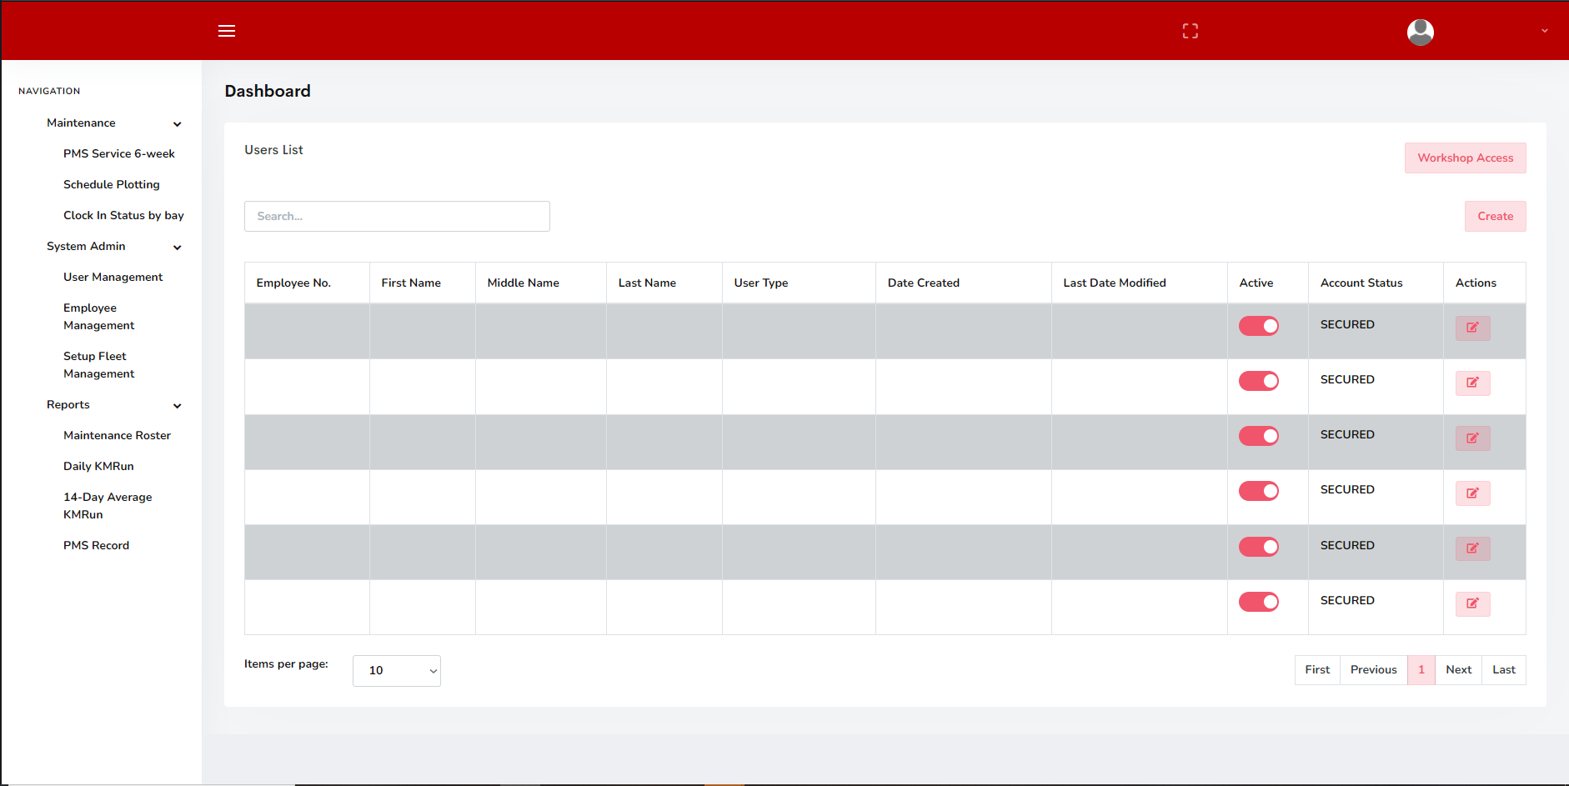The height and width of the screenshot is (786, 1569).
Task: Toggle Active switch in sixth user row
Action: [x=1258, y=602]
